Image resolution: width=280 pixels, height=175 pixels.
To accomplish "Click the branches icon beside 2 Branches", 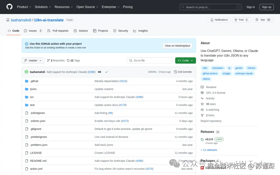I will (x=48, y=60).
